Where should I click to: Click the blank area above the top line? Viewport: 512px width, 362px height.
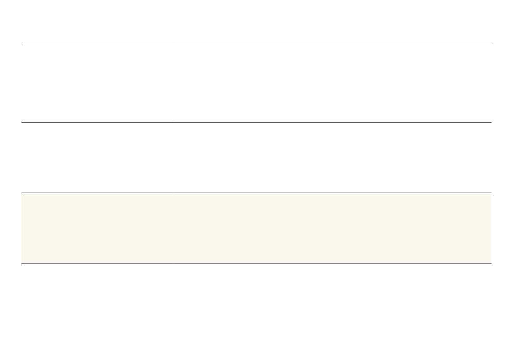(x=256, y=21)
